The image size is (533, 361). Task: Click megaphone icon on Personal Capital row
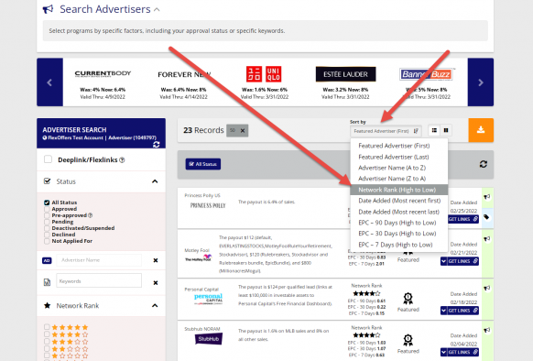487,289
